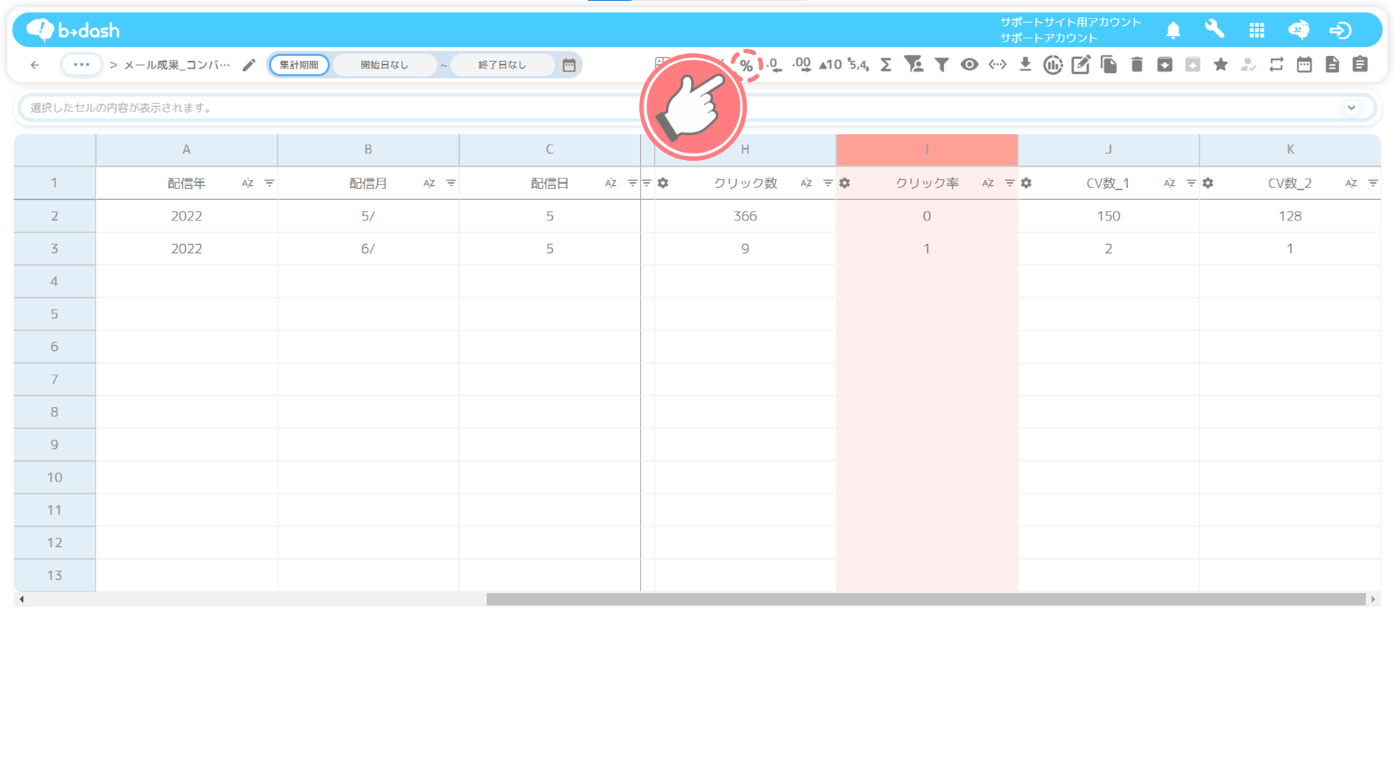Viewport: 1395px width, 784px height.
Task: Open gear settings for クリック数 column
Action: 663,183
